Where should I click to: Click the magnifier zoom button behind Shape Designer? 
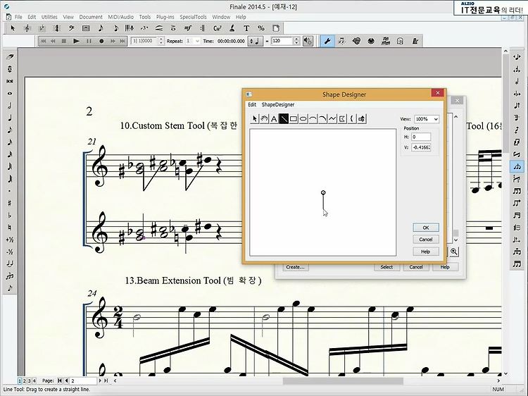tap(454, 252)
